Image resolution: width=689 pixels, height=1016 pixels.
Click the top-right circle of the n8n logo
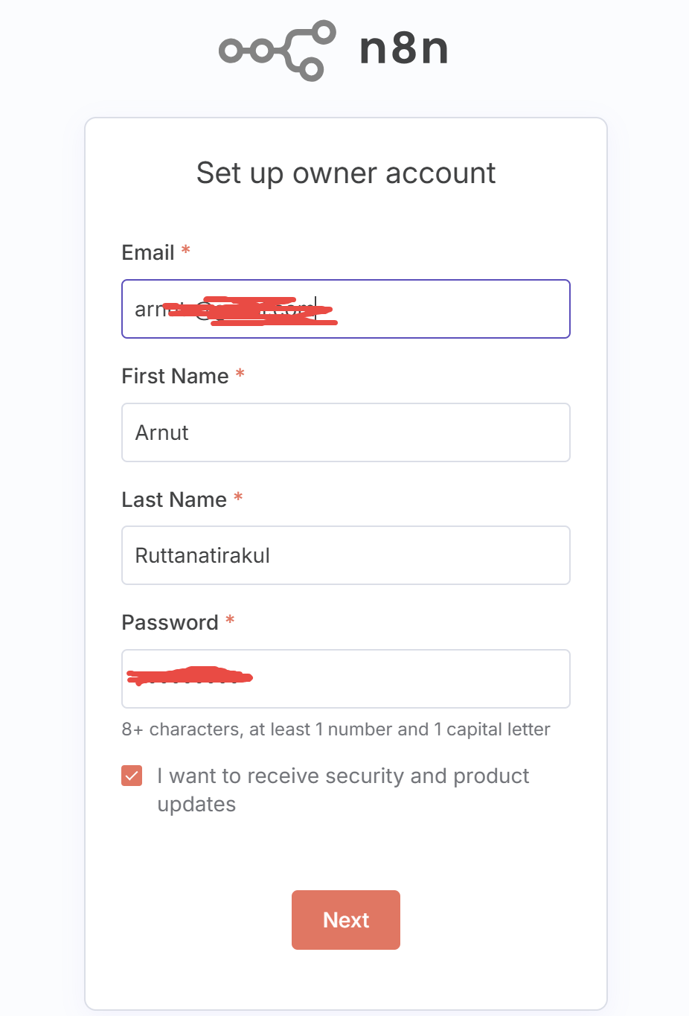click(x=324, y=32)
